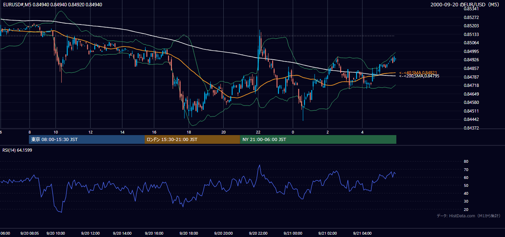Click price level 0.84926 on price axis
The width and height of the screenshot is (505, 237).
click(471, 60)
